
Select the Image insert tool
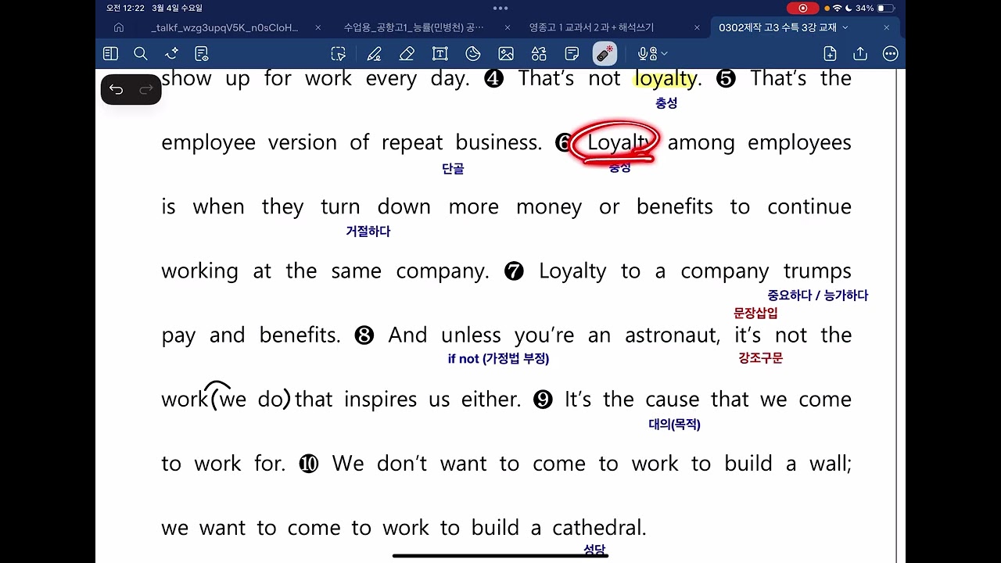point(506,54)
